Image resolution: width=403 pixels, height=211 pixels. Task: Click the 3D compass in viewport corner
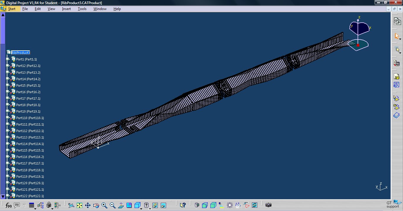coord(358,34)
